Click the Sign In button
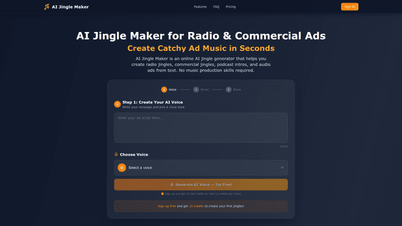This screenshot has height=226, width=402. tap(349, 7)
